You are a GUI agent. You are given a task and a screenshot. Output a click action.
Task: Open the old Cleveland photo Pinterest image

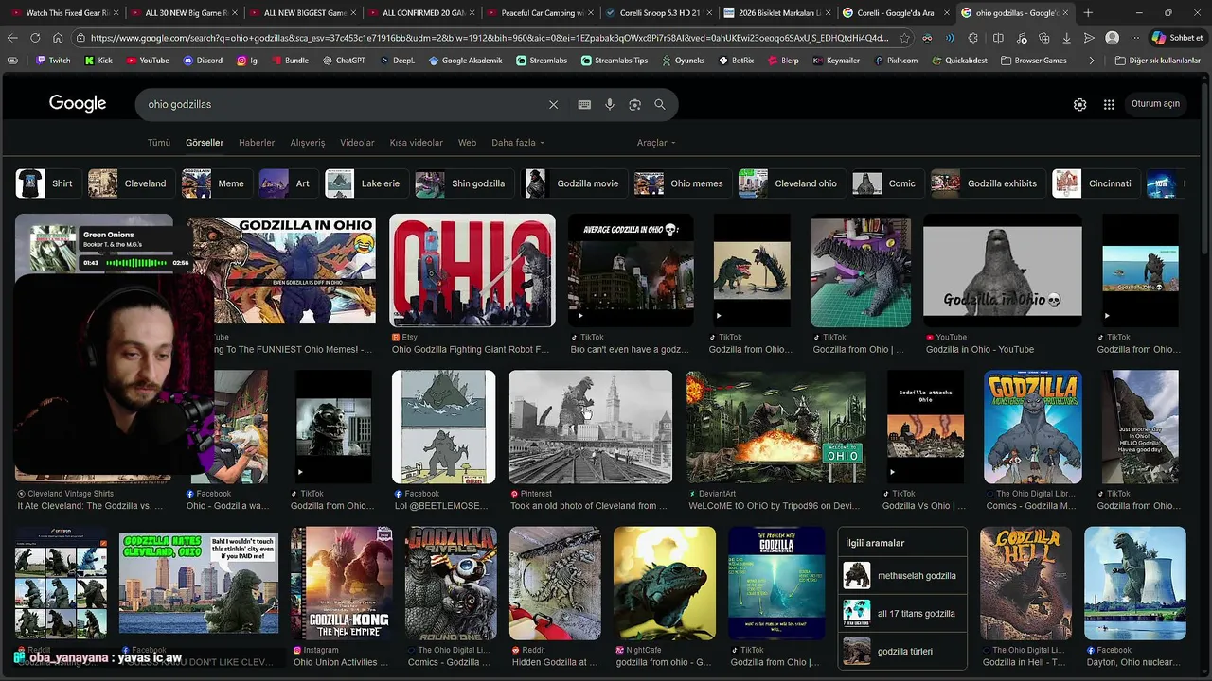pyautogui.click(x=591, y=427)
